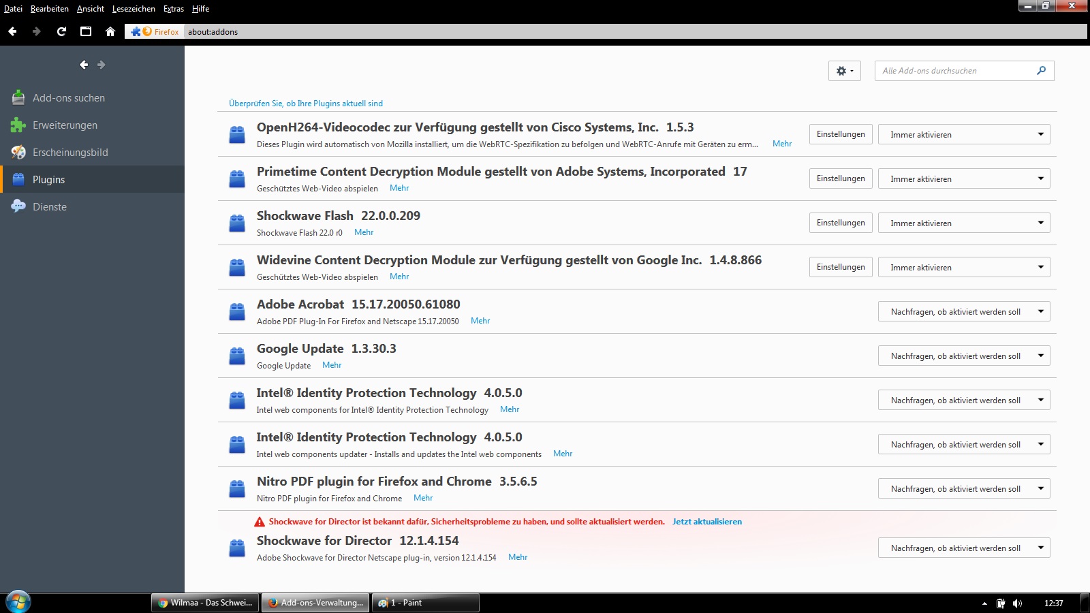Viewport: 1090px width, 613px height.
Task: Click Mehr link for Adobe Acrobat
Action: pos(480,321)
